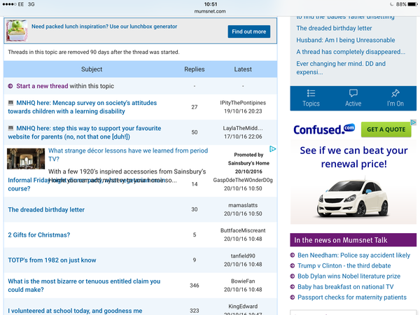The image size is (420, 315).
Task: Tap the Do Not Disturb moon icon
Action: click(x=391, y=4)
